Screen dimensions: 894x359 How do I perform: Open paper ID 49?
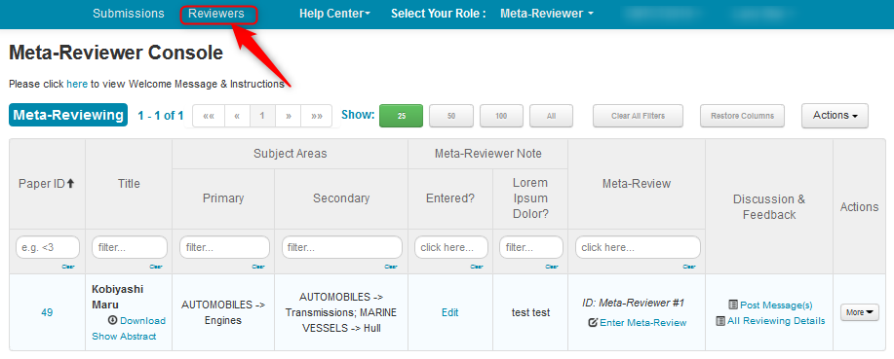pos(47,312)
